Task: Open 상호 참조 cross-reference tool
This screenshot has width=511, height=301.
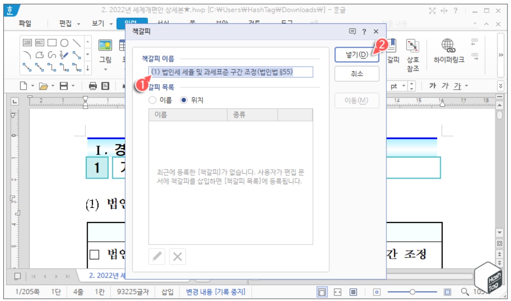Action: [x=413, y=55]
